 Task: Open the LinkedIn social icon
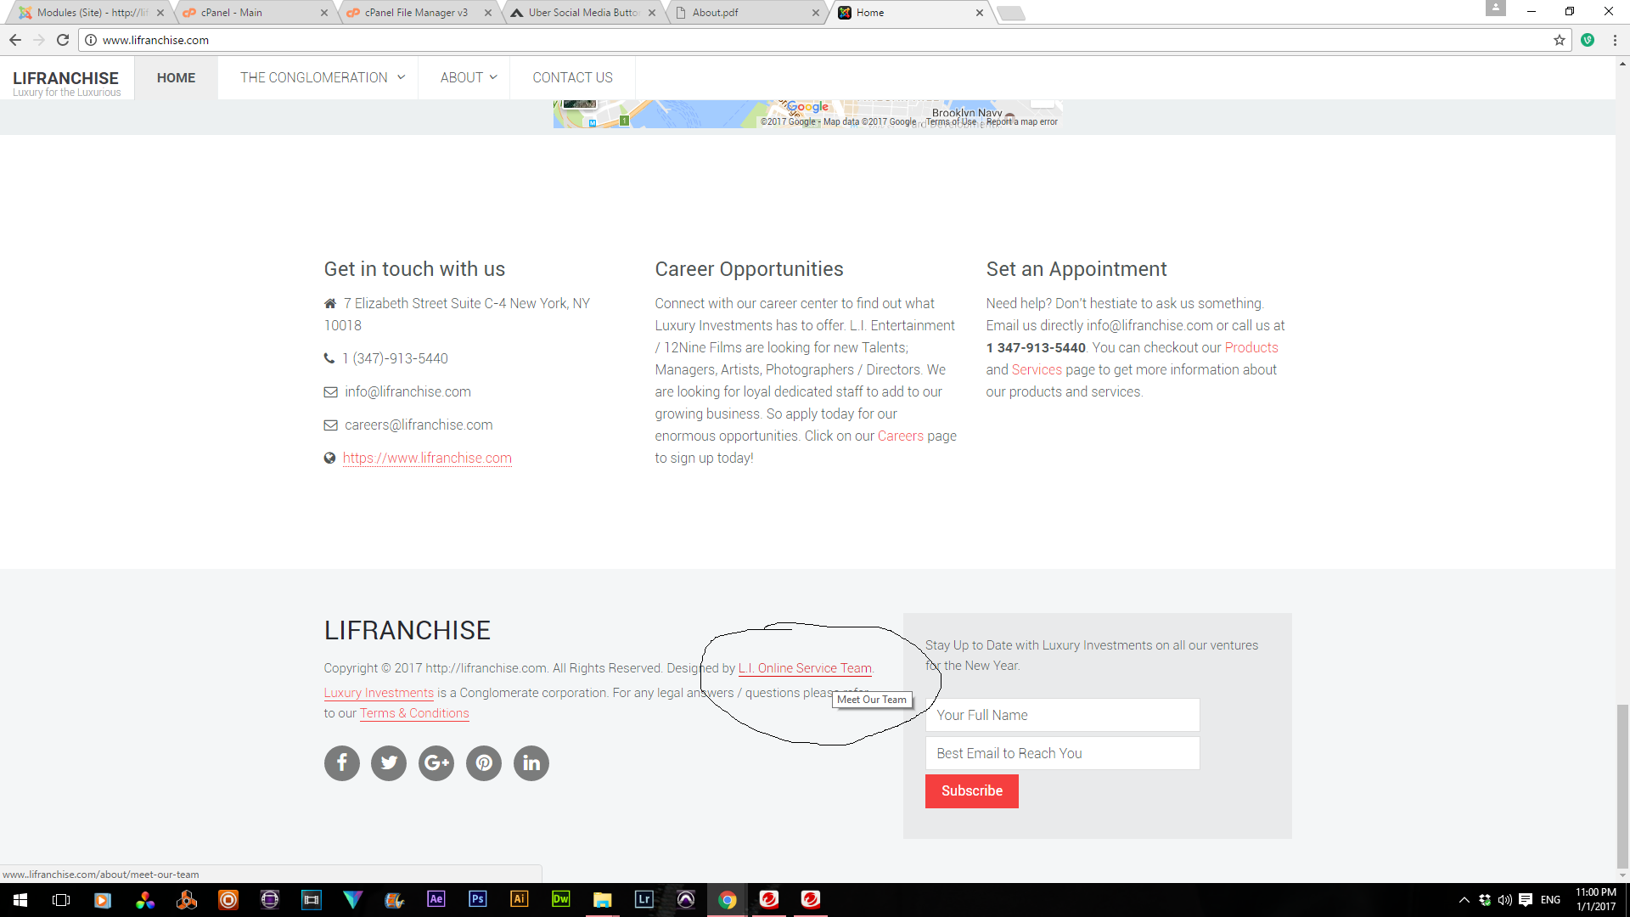(531, 762)
